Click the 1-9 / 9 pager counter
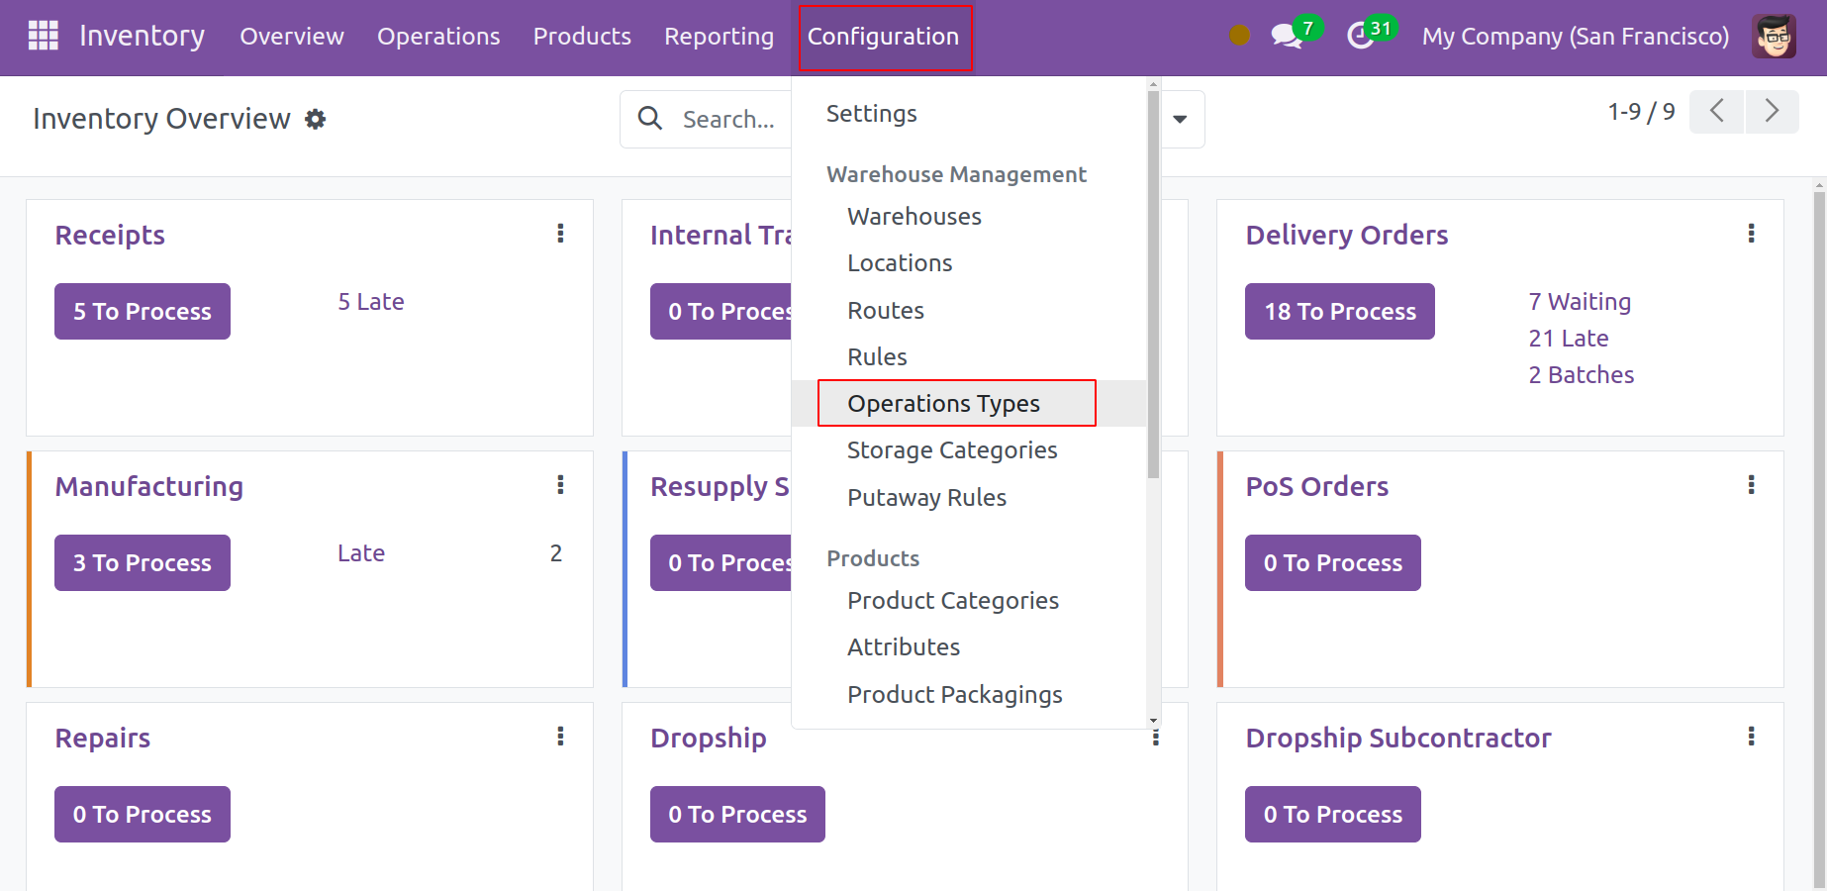This screenshot has width=1827, height=891. point(1641,112)
